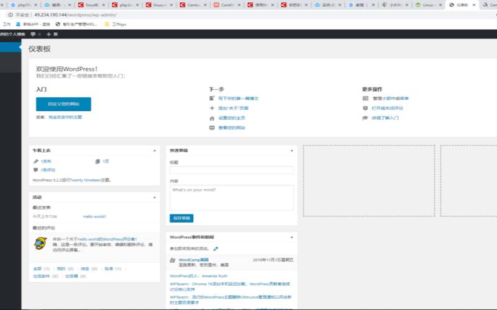
Task: Open the turn comments on or off link
Action: 387,108
